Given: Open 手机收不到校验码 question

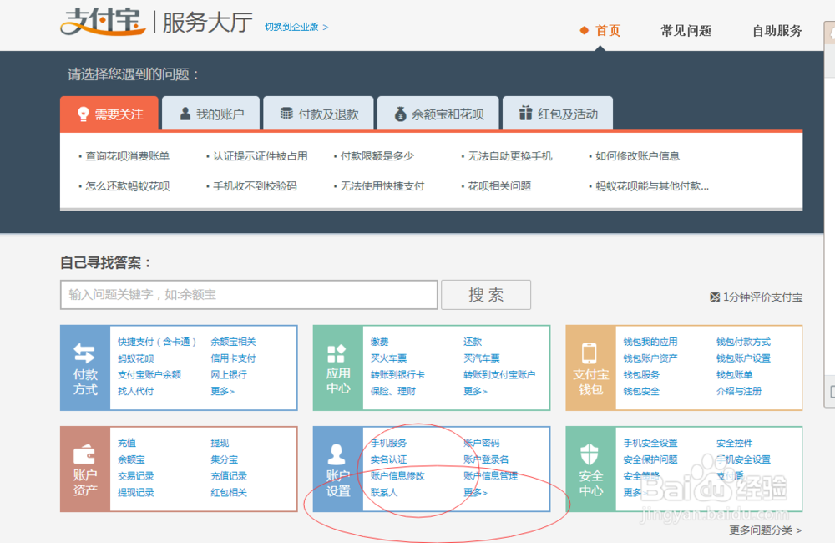Looking at the screenshot, I should click(x=255, y=186).
